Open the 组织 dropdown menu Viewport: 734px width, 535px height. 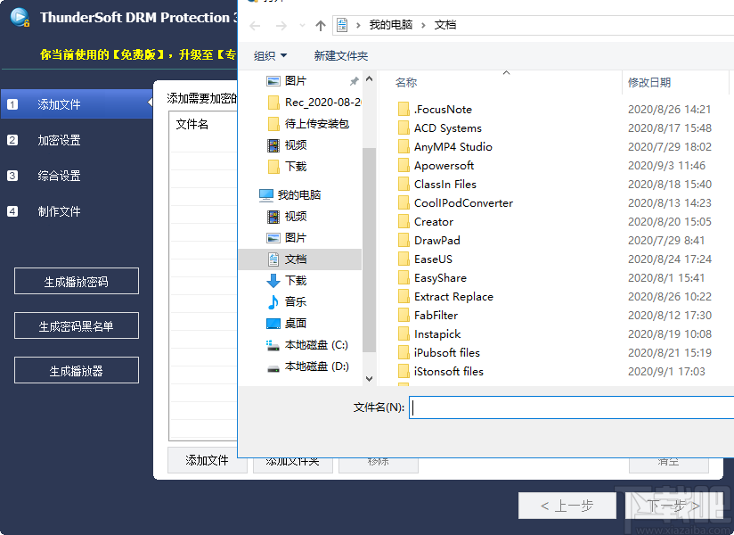269,55
